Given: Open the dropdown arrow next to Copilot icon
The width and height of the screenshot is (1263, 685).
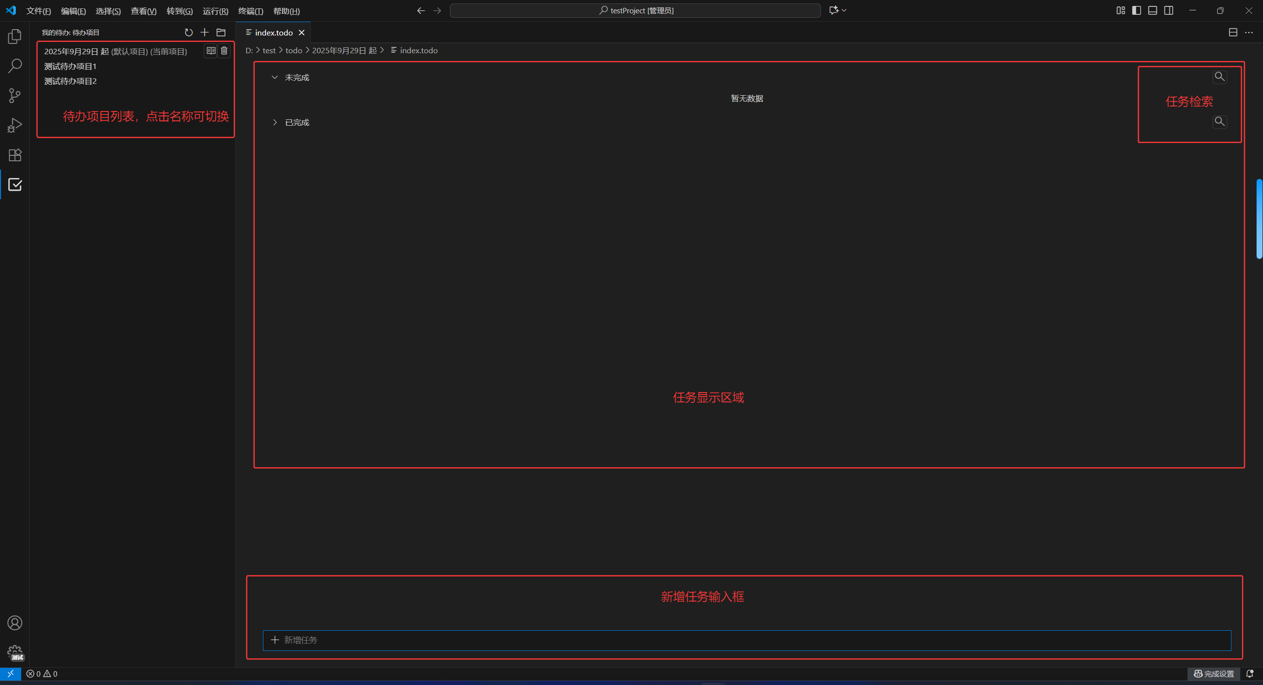Looking at the screenshot, I should click(844, 10).
